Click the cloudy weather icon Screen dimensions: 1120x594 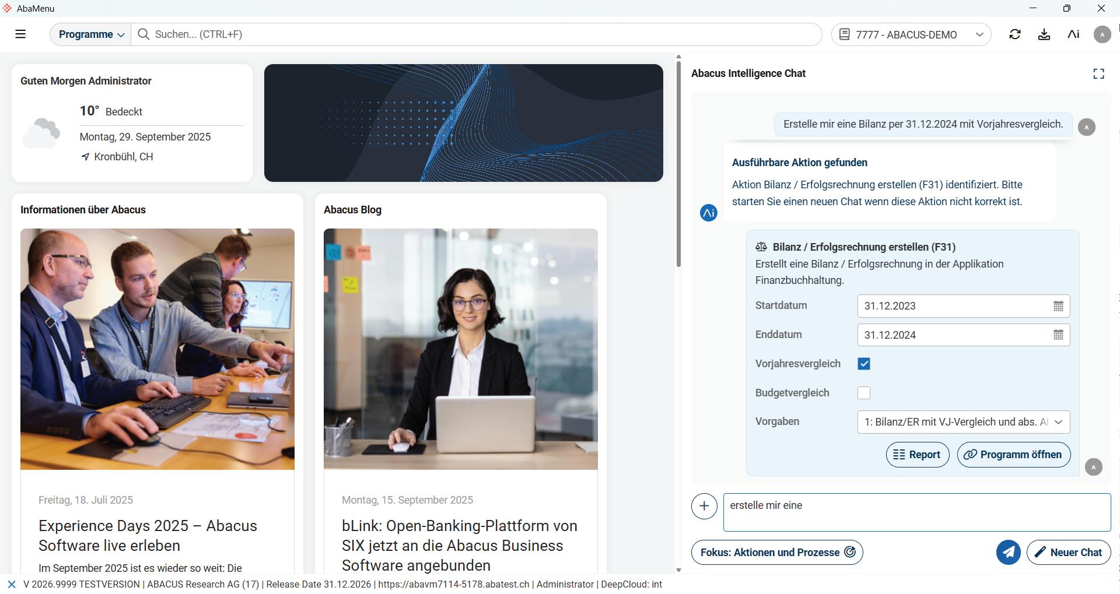tap(41, 132)
